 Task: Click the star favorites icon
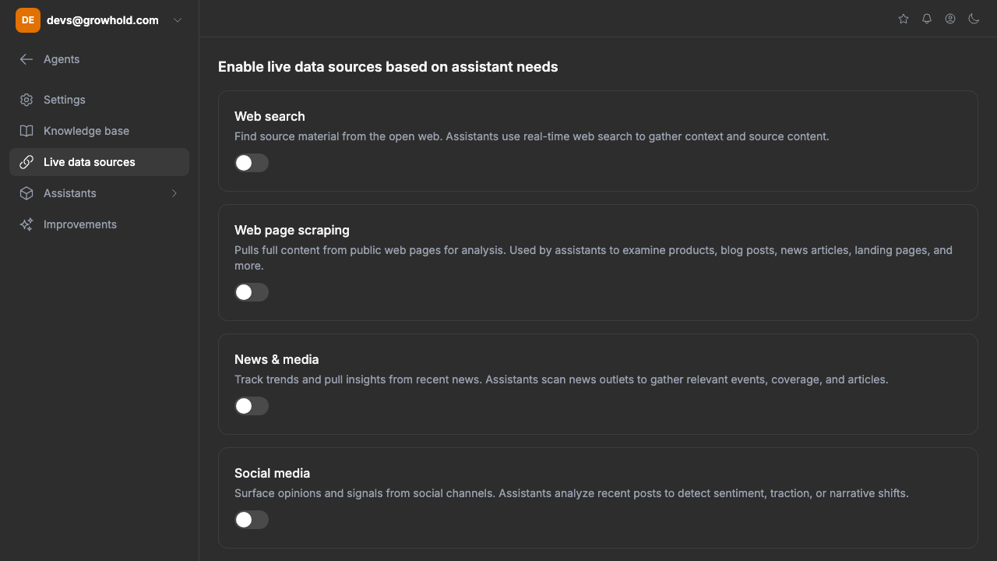(x=904, y=19)
